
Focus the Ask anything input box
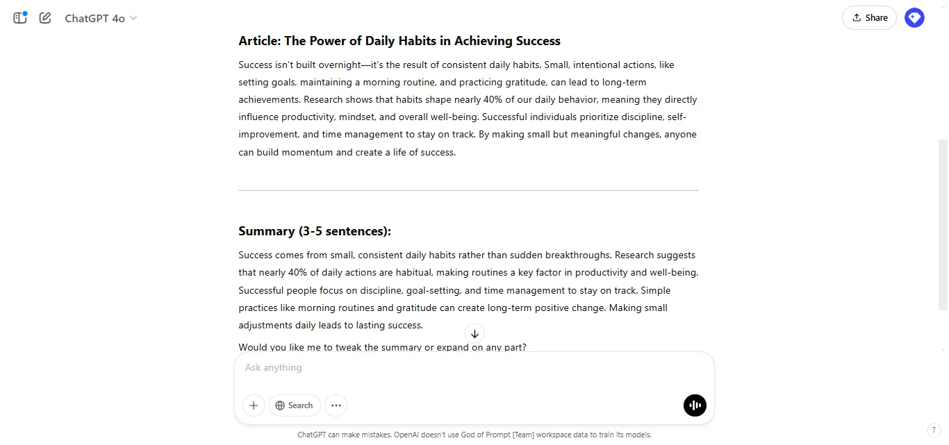tap(474, 368)
